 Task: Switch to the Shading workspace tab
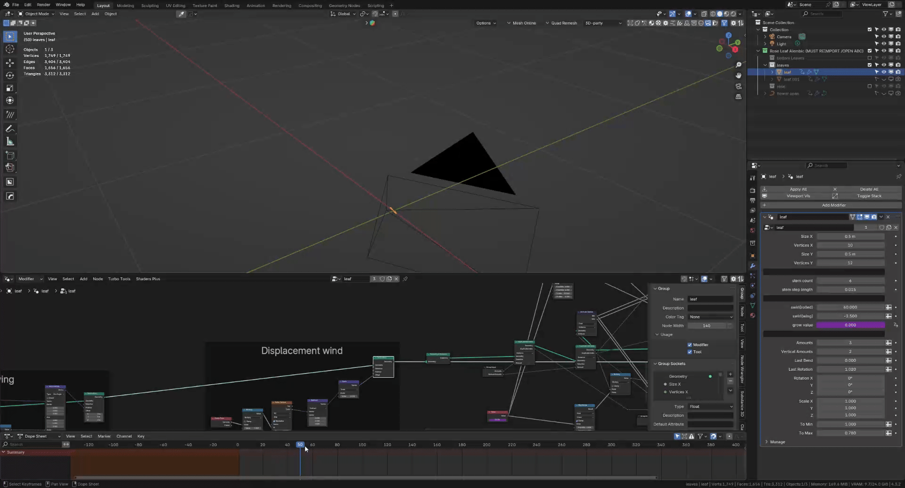point(231,6)
